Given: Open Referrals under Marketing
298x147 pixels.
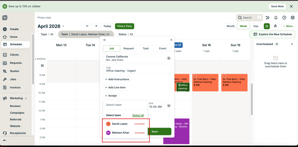Looking at the screenshot, I should click(16, 119).
